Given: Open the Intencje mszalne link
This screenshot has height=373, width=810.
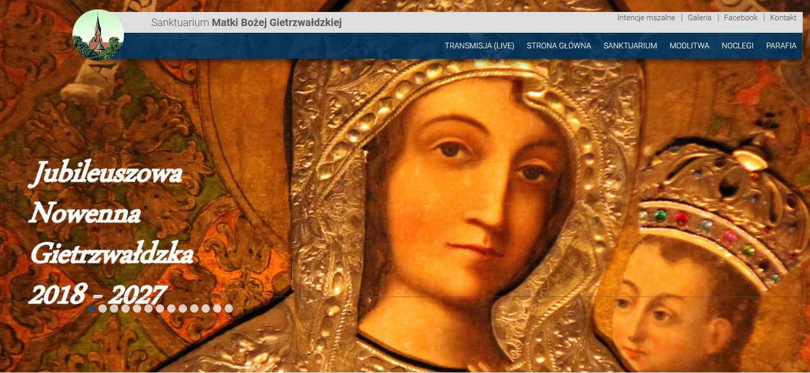Looking at the screenshot, I should point(646,18).
